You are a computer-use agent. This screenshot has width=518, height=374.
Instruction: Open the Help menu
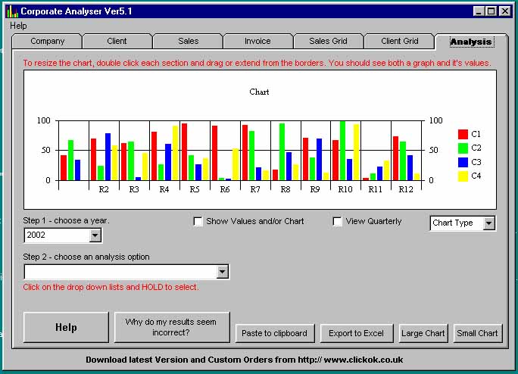pyautogui.click(x=18, y=26)
